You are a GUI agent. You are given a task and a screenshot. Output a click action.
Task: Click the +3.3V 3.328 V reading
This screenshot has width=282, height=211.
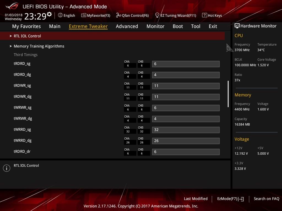point(240,169)
